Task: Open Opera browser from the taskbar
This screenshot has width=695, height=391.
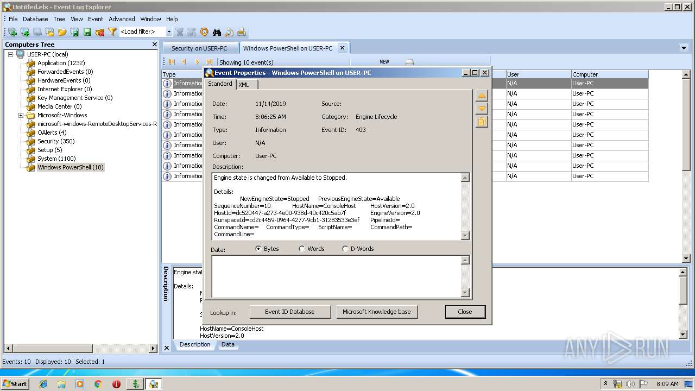Action: coord(116,384)
